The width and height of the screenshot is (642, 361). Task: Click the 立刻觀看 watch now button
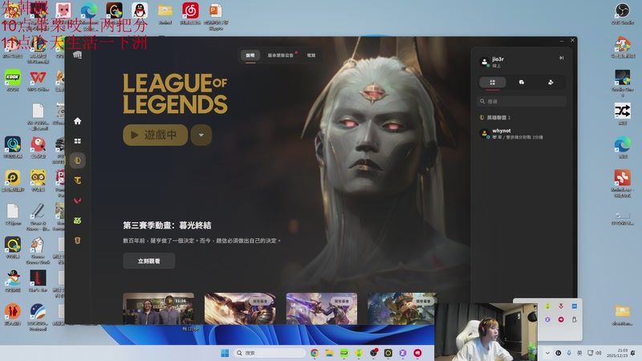tap(149, 261)
